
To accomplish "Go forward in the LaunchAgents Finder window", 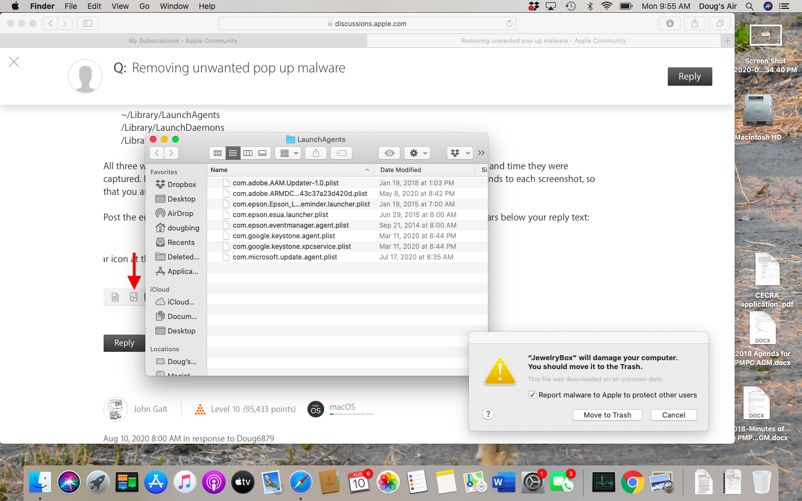I will click(172, 153).
